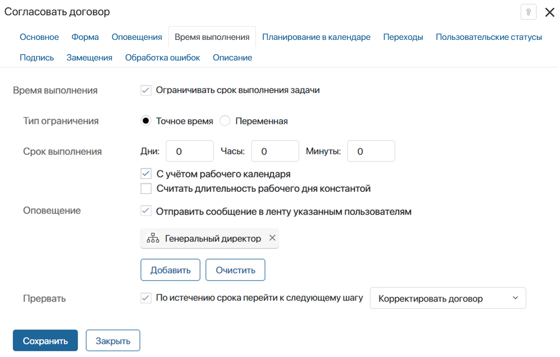
Task: Select the Время выполнения tab
Action: click(212, 37)
